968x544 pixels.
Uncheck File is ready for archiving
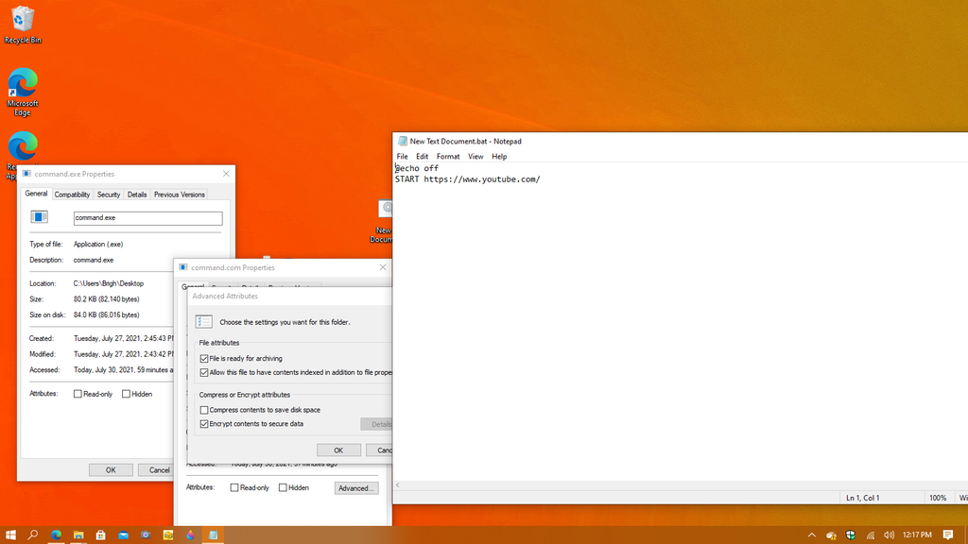click(x=204, y=358)
